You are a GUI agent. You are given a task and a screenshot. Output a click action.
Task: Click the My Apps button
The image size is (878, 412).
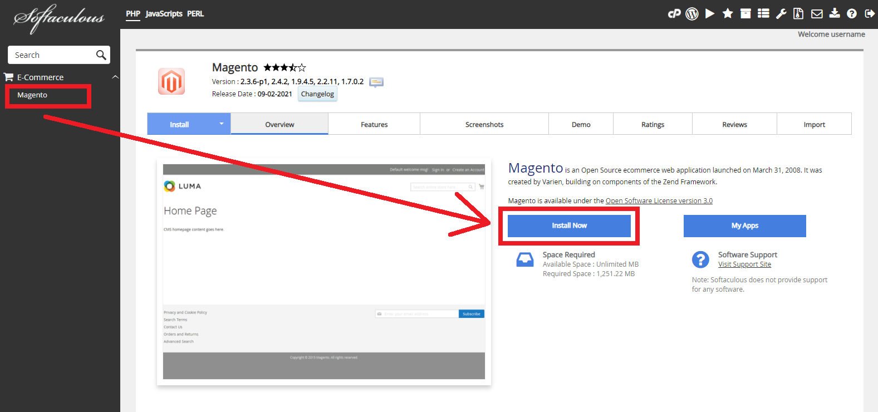[x=745, y=225]
